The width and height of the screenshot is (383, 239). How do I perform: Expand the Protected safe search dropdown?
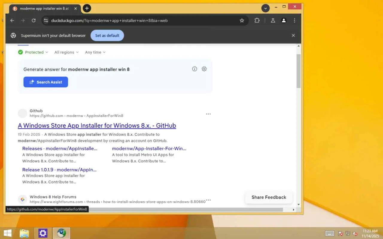tap(33, 52)
